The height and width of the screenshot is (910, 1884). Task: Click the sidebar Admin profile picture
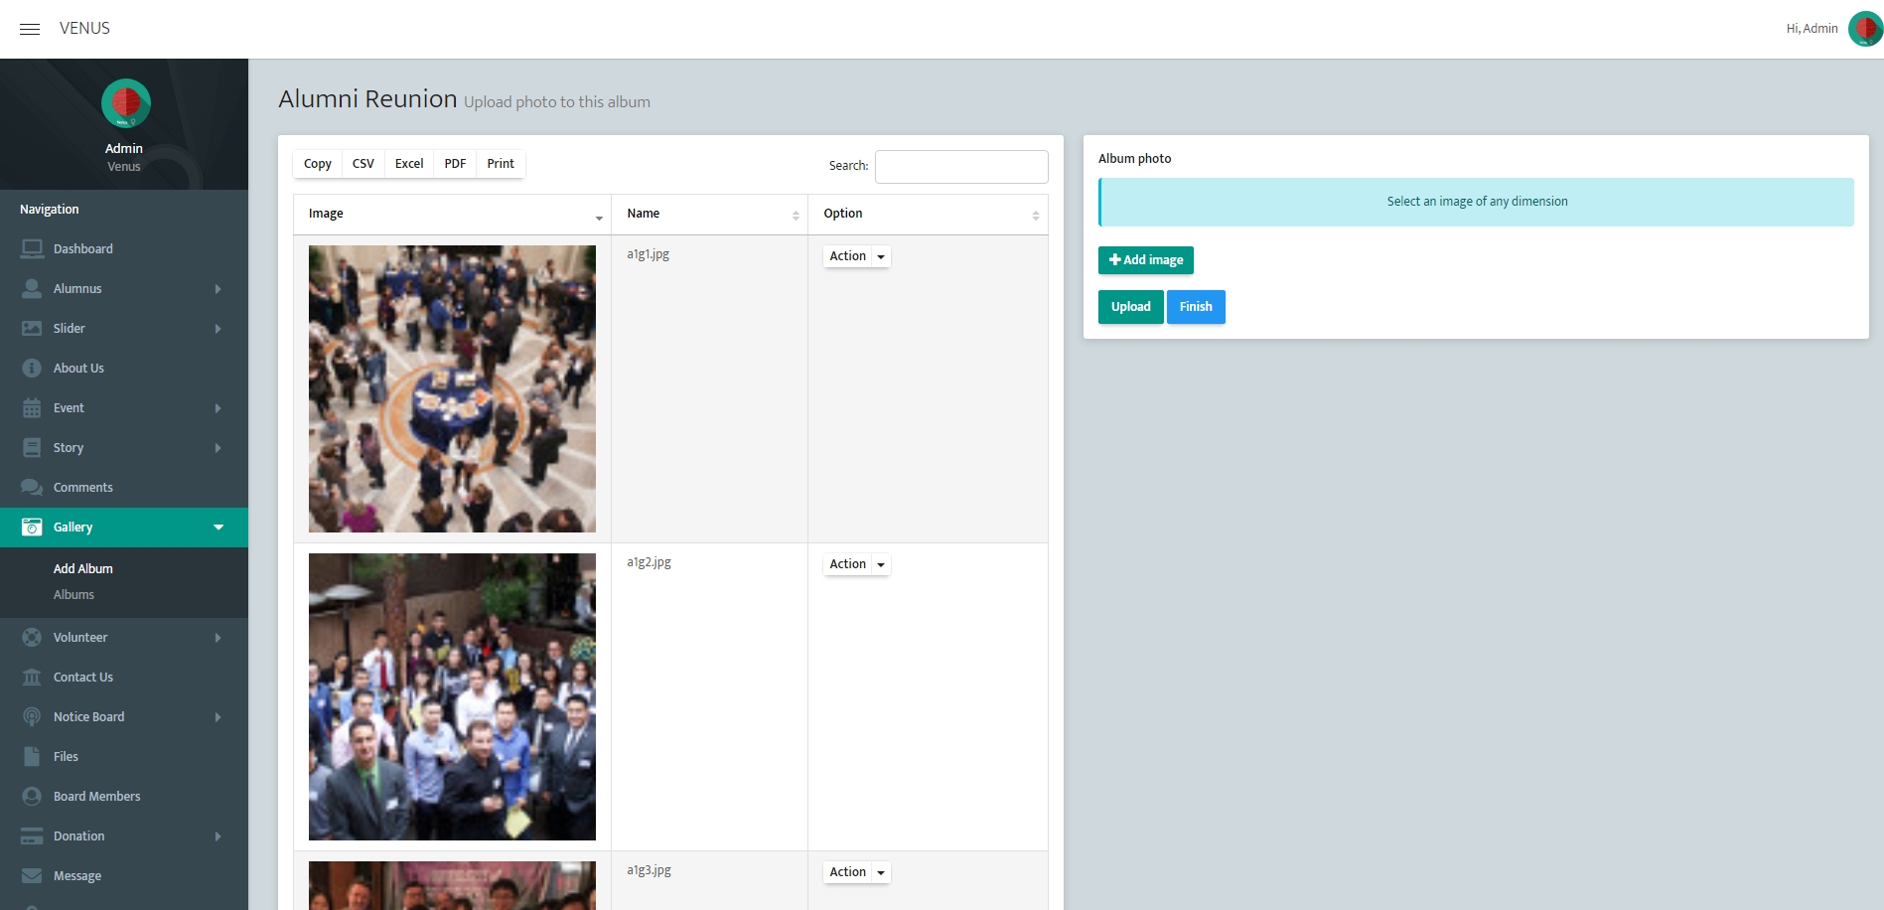pos(125,103)
